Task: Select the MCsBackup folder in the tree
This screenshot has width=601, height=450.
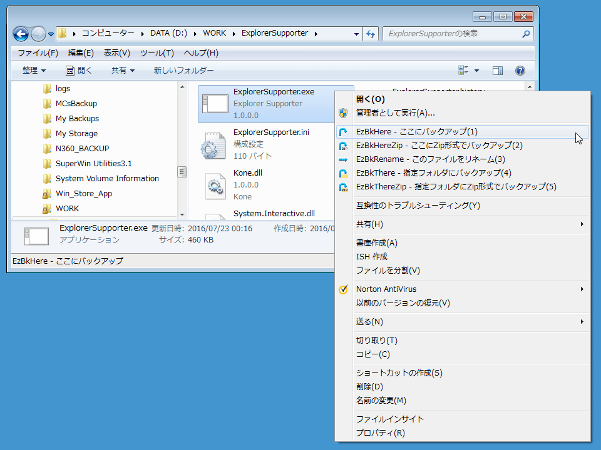Action: point(76,103)
